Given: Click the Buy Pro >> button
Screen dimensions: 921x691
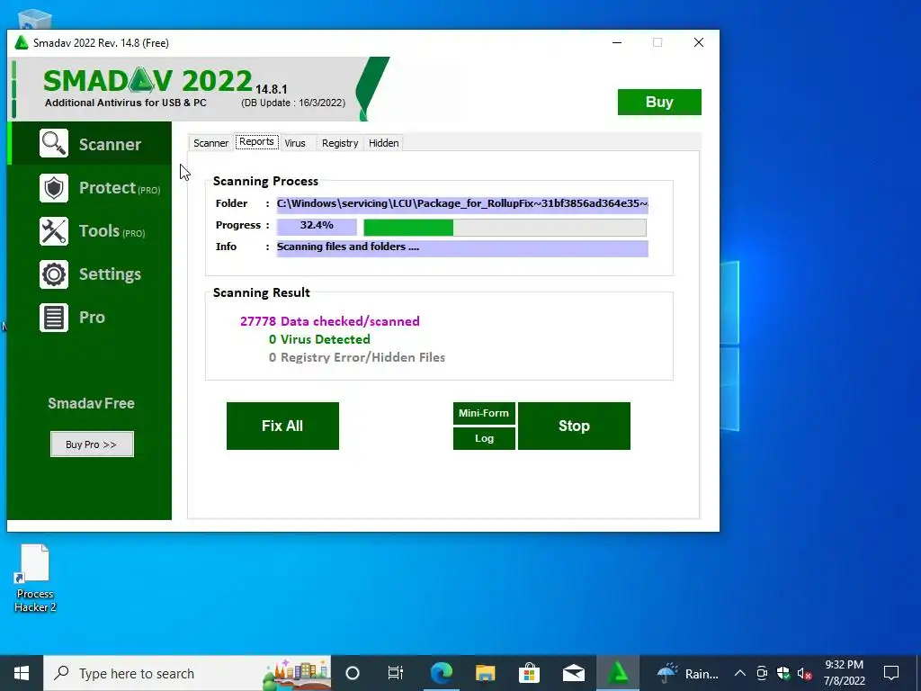Looking at the screenshot, I should [92, 444].
